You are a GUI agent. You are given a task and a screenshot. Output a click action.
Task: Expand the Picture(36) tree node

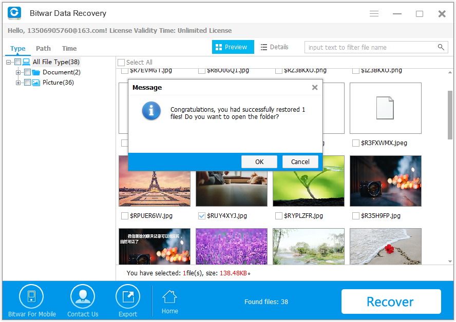pyautogui.click(x=18, y=83)
